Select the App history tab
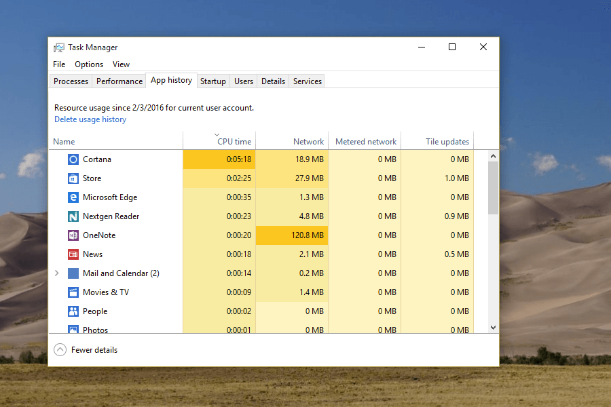This screenshot has width=611, height=407. click(172, 80)
